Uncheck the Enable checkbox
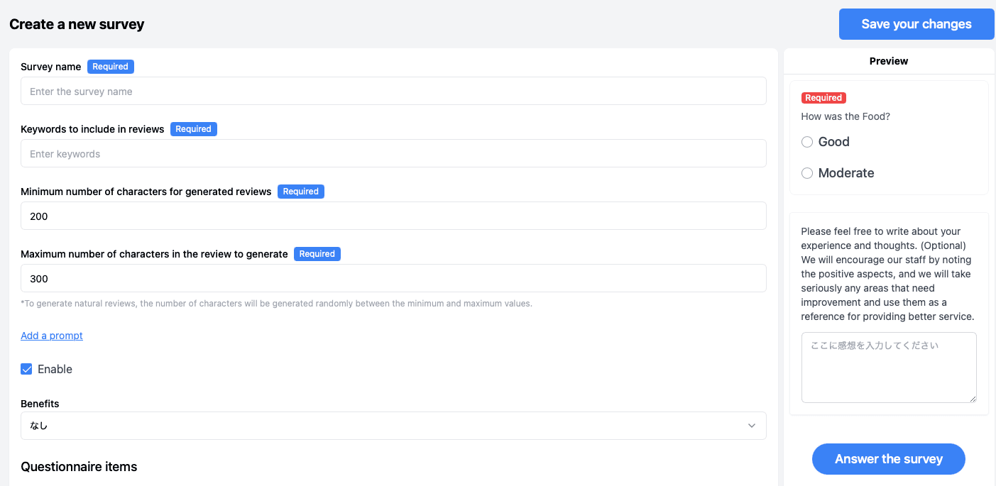Image resolution: width=996 pixels, height=486 pixels. pos(26,369)
